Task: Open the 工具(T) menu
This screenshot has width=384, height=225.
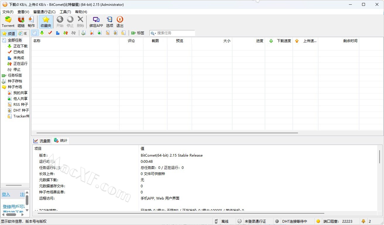Action: coord(65,12)
